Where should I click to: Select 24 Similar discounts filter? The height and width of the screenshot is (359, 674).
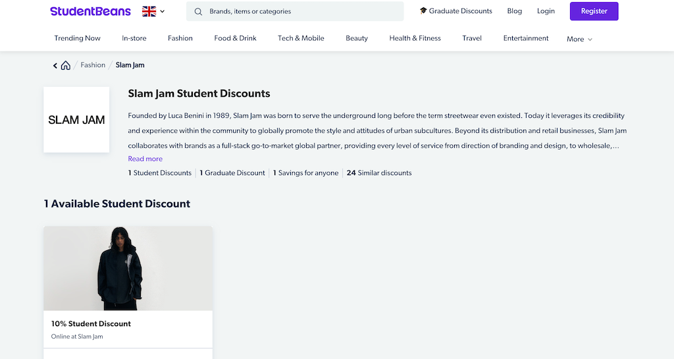(379, 173)
